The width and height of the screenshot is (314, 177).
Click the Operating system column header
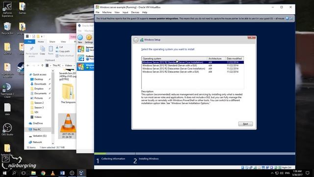point(174,59)
